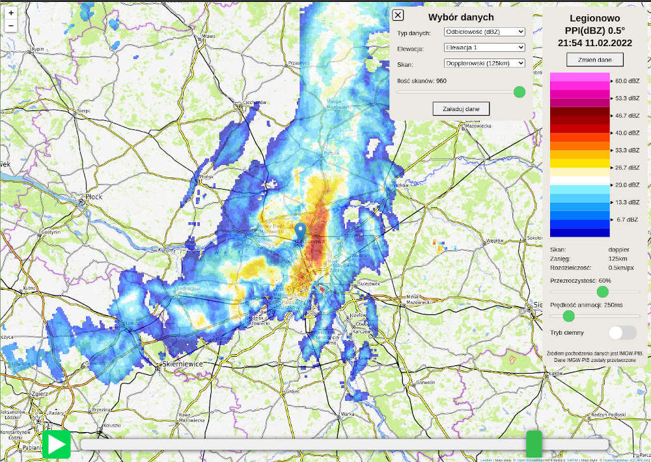Open the Leaflet attribution link
Viewport: 651px width, 462px height.
(486, 459)
